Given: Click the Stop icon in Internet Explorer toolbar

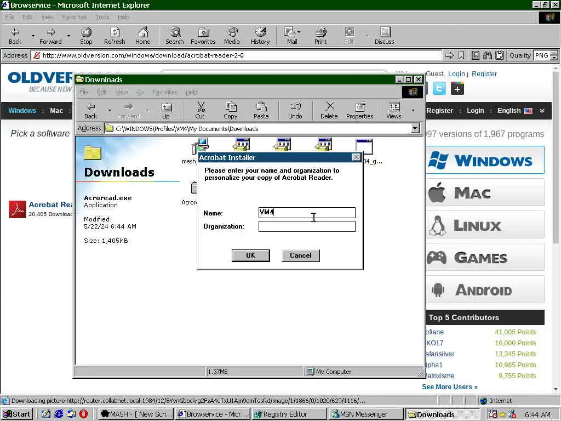Looking at the screenshot, I should point(86,36).
